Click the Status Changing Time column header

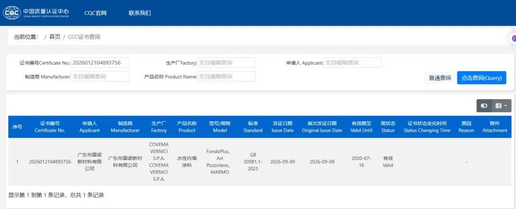[x=427, y=127]
